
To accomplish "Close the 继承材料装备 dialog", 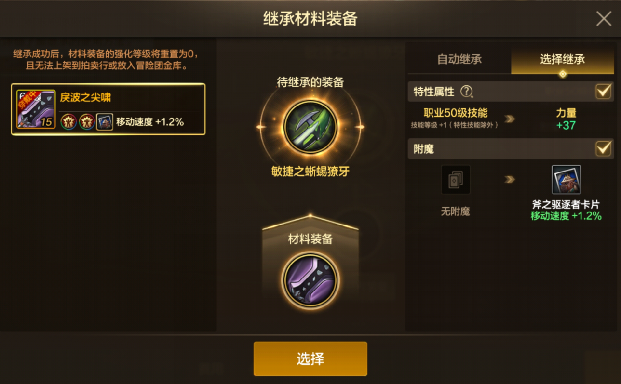I will [x=604, y=19].
